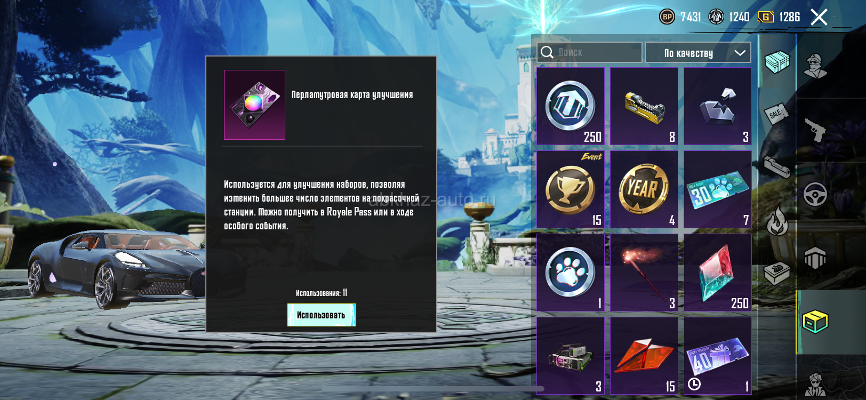Open the yellow box inventory tab

[815, 322]
